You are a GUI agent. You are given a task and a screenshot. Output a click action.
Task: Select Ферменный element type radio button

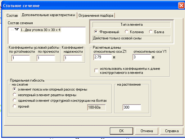(96, 32)
